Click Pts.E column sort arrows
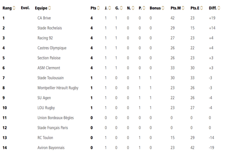The width and height of the screenshot is (226, 156). point(201,8)
